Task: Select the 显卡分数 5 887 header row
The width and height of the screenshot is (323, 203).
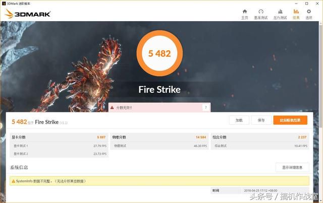Action: click(59, 137)
